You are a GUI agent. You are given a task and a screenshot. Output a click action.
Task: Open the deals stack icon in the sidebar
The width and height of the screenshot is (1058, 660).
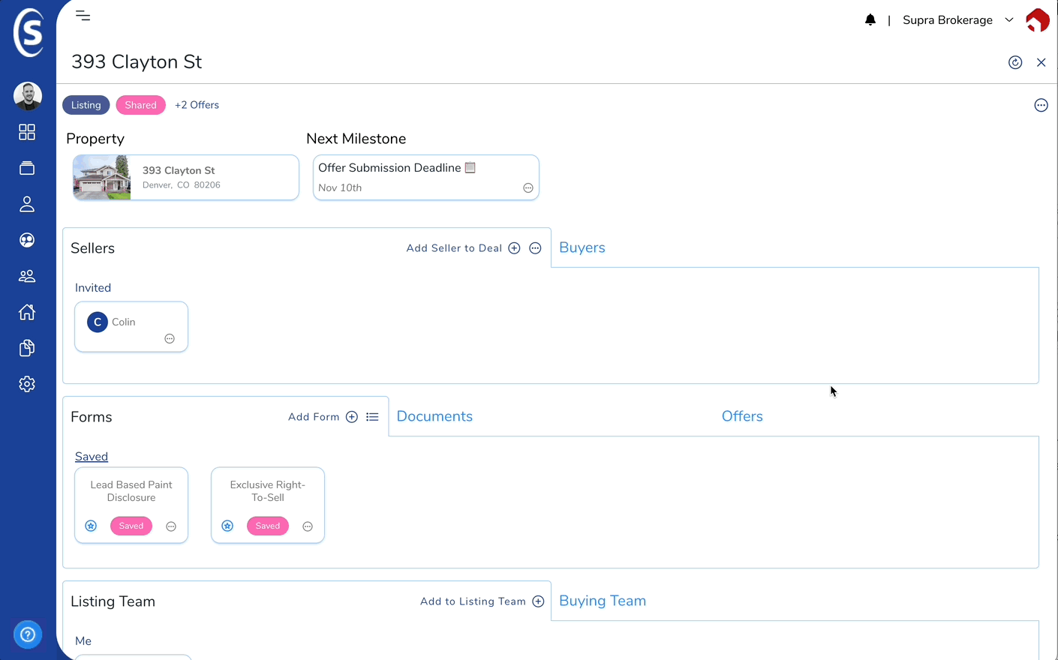click(27, 168)
